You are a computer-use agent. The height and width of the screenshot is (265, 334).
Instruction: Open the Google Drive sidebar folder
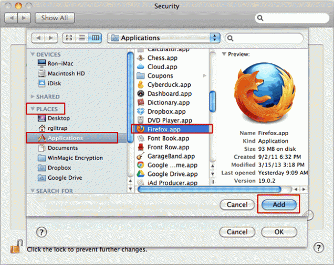[x=60, y=178]
